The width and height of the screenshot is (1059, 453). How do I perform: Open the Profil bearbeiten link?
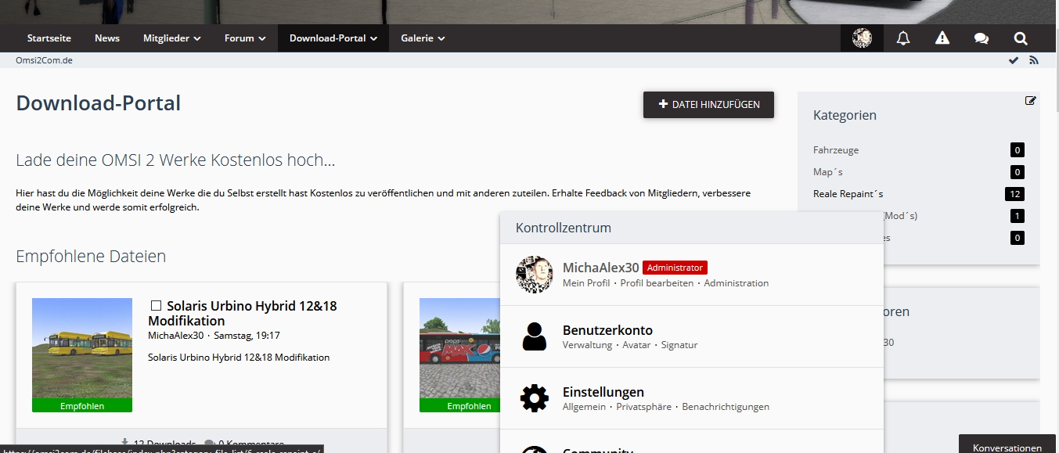point(657,283)
